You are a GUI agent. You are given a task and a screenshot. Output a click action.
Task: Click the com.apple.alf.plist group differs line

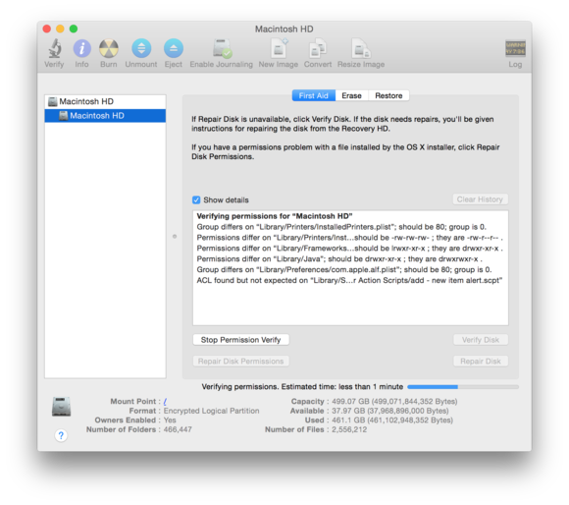coord(344,269)
